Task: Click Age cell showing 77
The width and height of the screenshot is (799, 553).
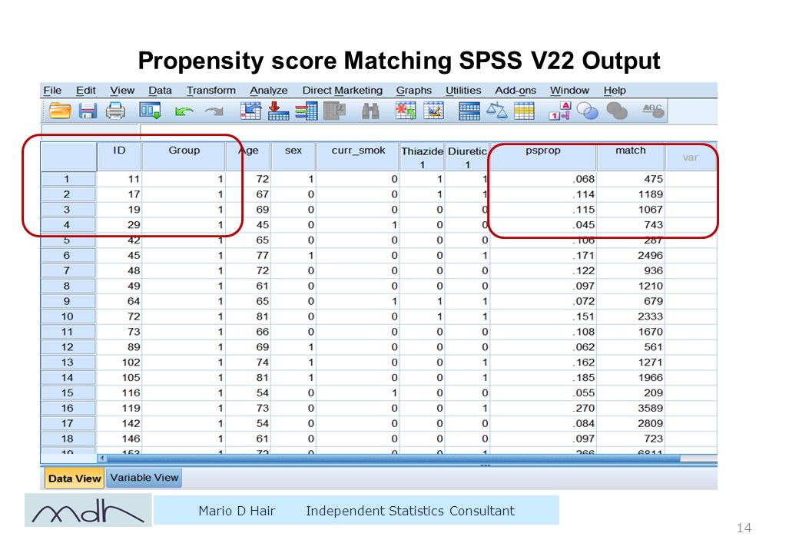Action: (x=248, y=255)
